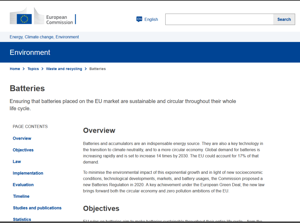
Task: Jump to Implementation section
Action: pos(28,173)
